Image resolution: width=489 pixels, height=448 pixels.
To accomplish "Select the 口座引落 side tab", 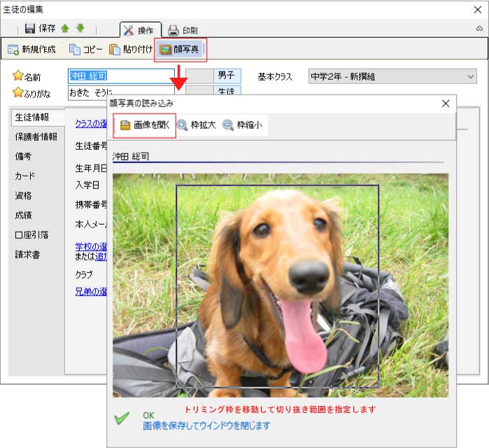I will pyautogui.click(x=31, y=235).
